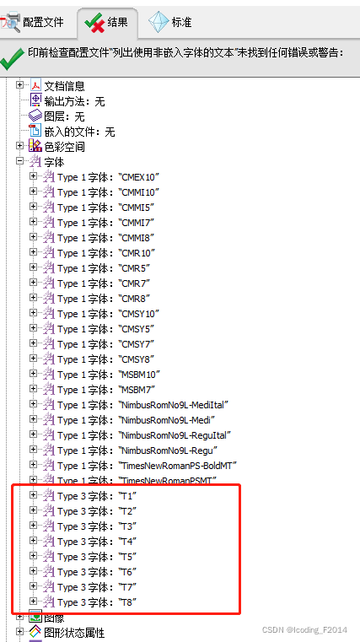Expand the 色彩空间 node
360x642 pixels.
click(x=19, y=145)
